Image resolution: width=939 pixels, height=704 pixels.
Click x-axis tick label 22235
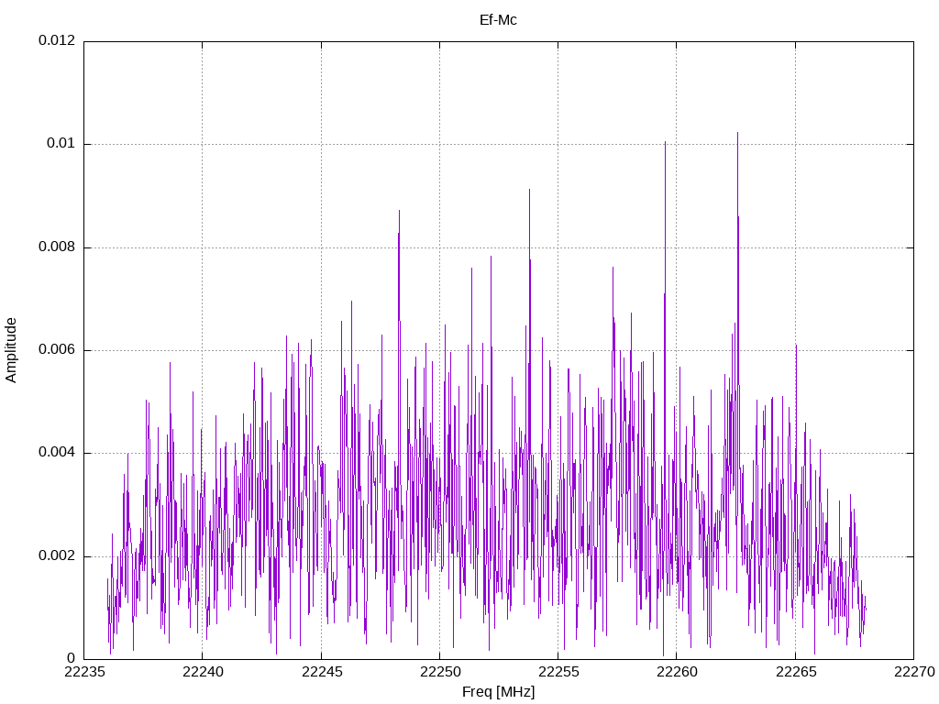click(83, 672)
